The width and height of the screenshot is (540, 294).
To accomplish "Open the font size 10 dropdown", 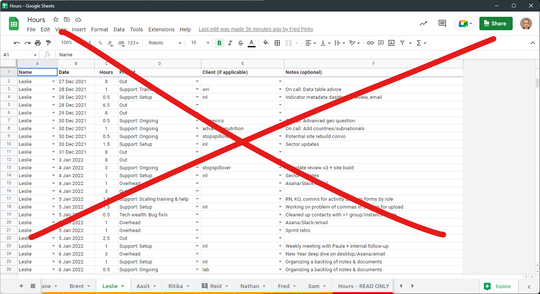I will (200, 43).
